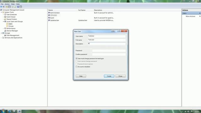The height and width of the screenshot is (113, 201).
Task: Open the File menu
Action: [2, 4]
